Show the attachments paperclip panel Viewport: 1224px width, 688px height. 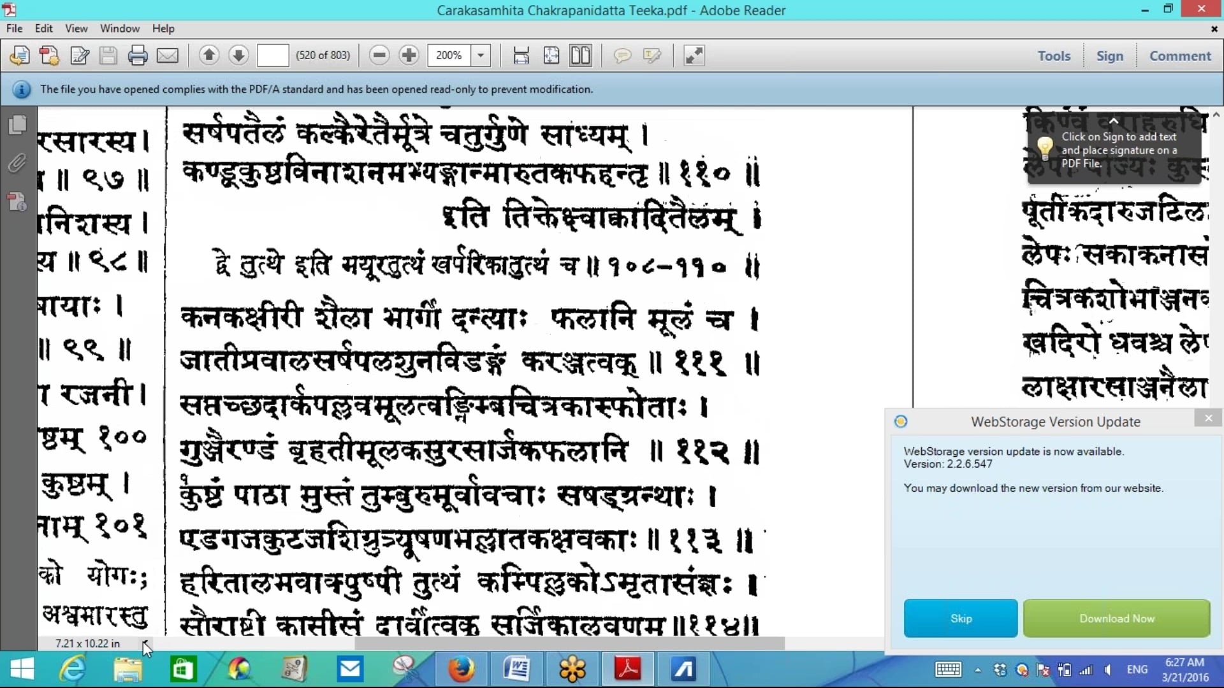click(17, 163)
